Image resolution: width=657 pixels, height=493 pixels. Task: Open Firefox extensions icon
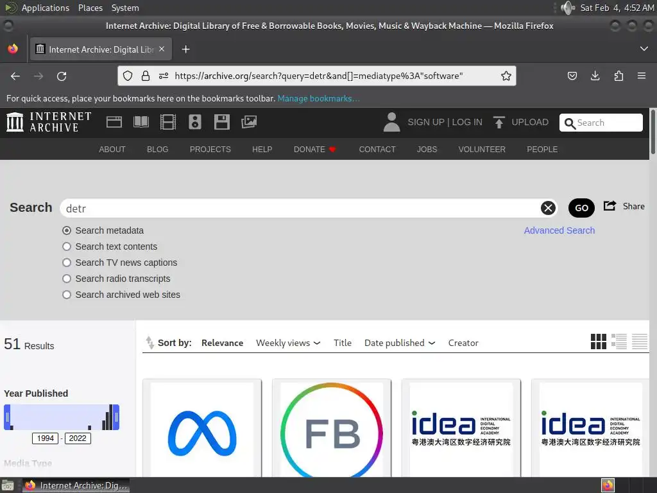[x=619, y=76]
